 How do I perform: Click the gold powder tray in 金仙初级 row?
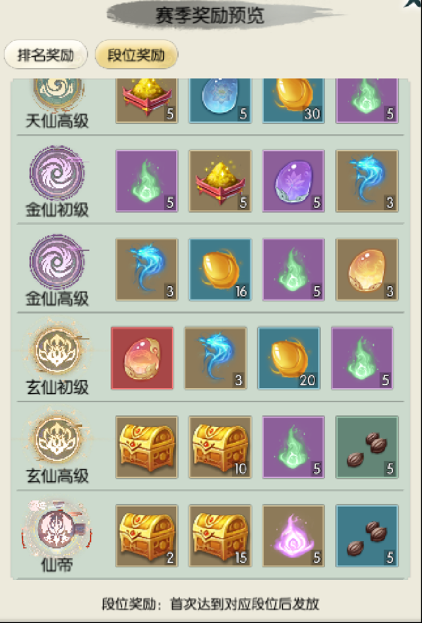tap(220, 181)
